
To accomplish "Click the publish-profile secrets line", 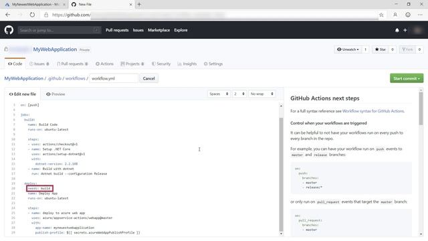I will tap(88, 232).
